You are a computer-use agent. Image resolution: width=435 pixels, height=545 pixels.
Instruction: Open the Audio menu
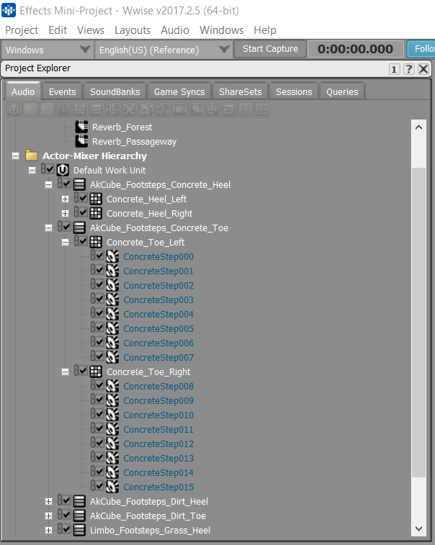point(174,30)
